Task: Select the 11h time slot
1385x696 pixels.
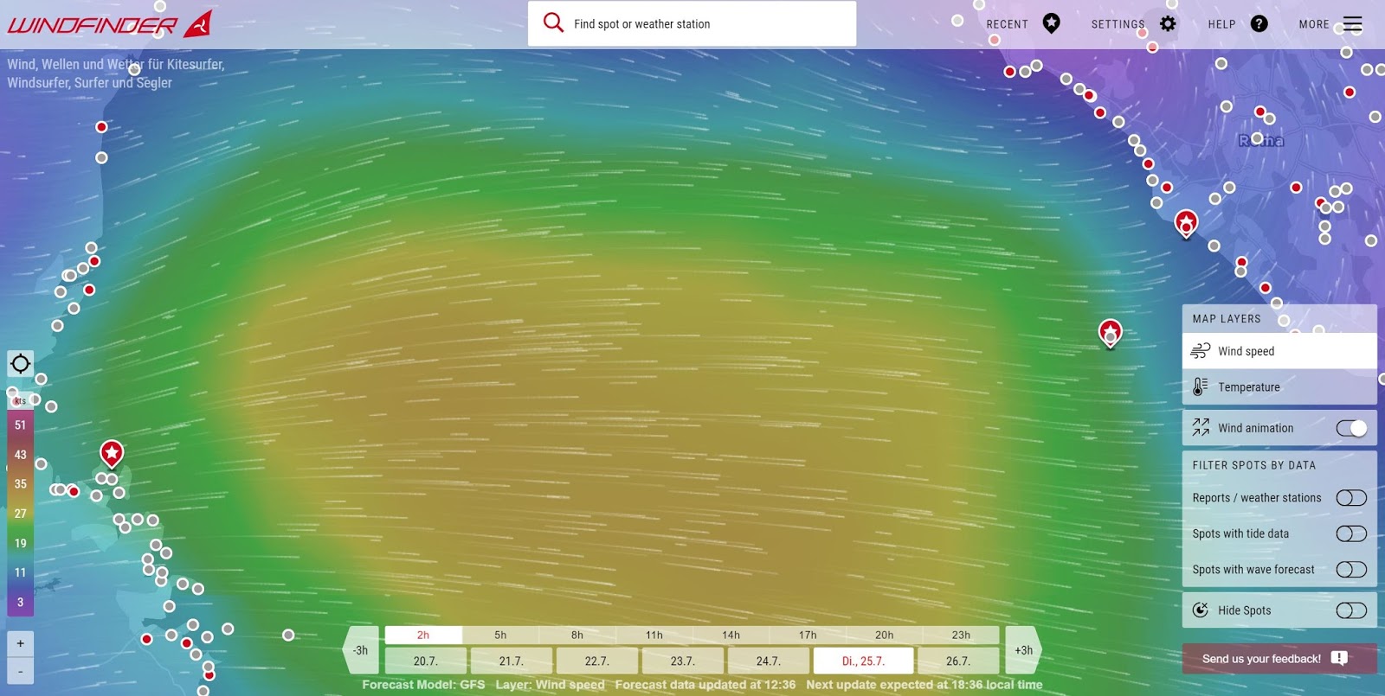Action: (x=654, y=635)
